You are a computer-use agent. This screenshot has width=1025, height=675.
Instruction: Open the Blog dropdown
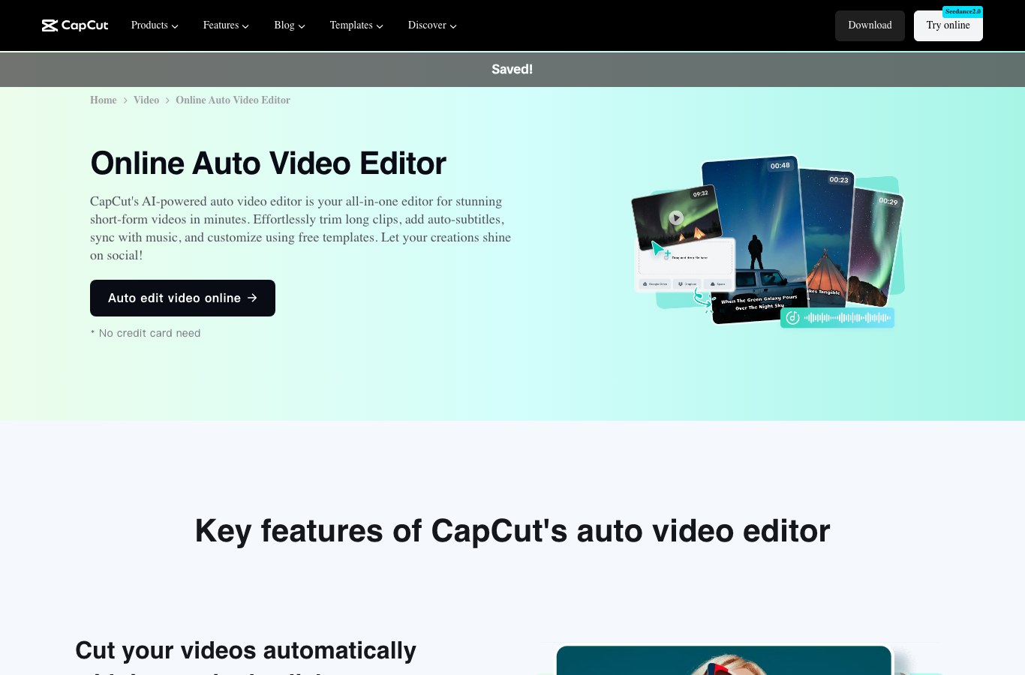[290, 25]
